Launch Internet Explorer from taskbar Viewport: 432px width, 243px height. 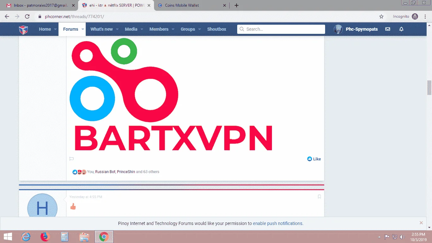tap(26, 237)
